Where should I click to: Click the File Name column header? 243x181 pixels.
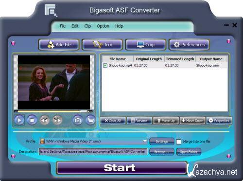[x=118, y=59]
